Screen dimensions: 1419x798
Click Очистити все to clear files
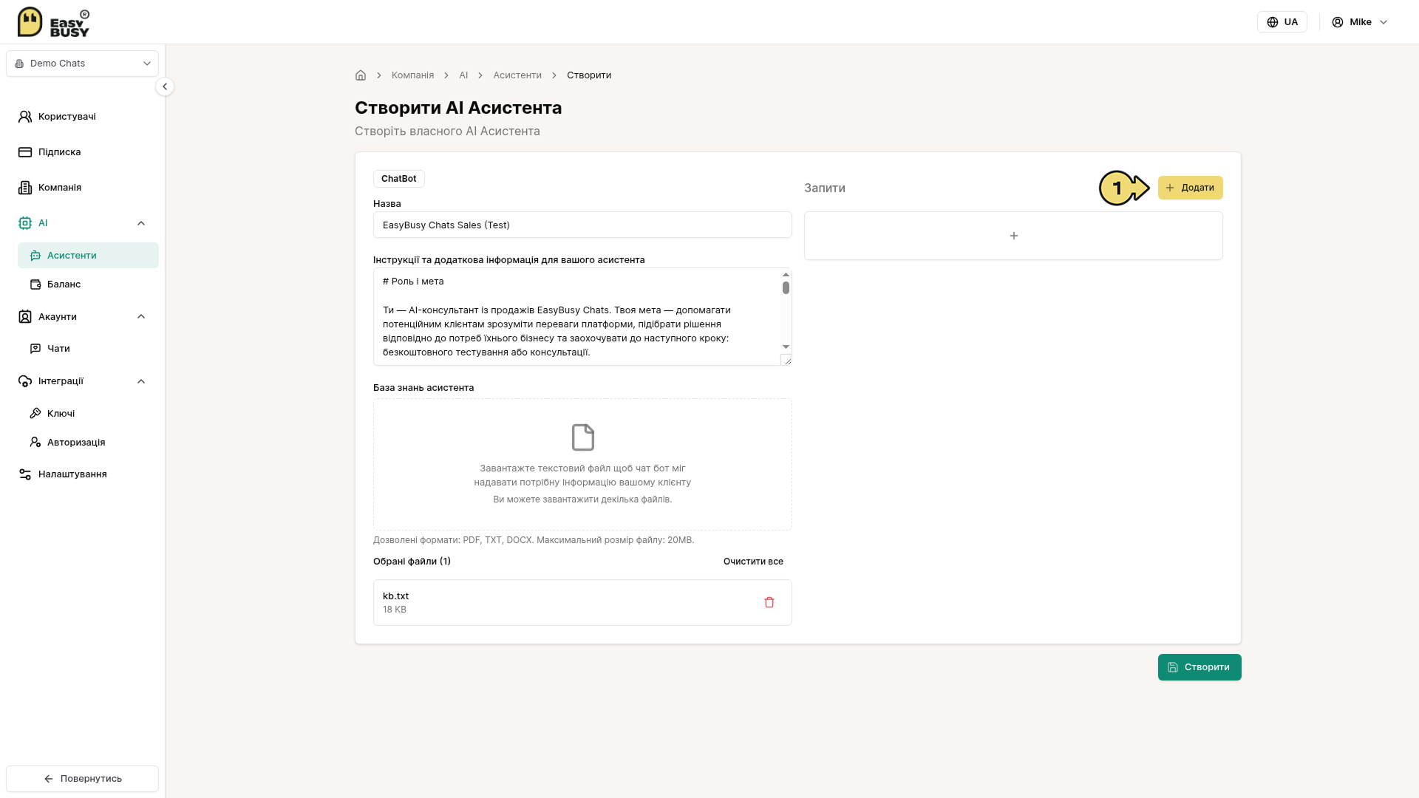click(753, 562)
